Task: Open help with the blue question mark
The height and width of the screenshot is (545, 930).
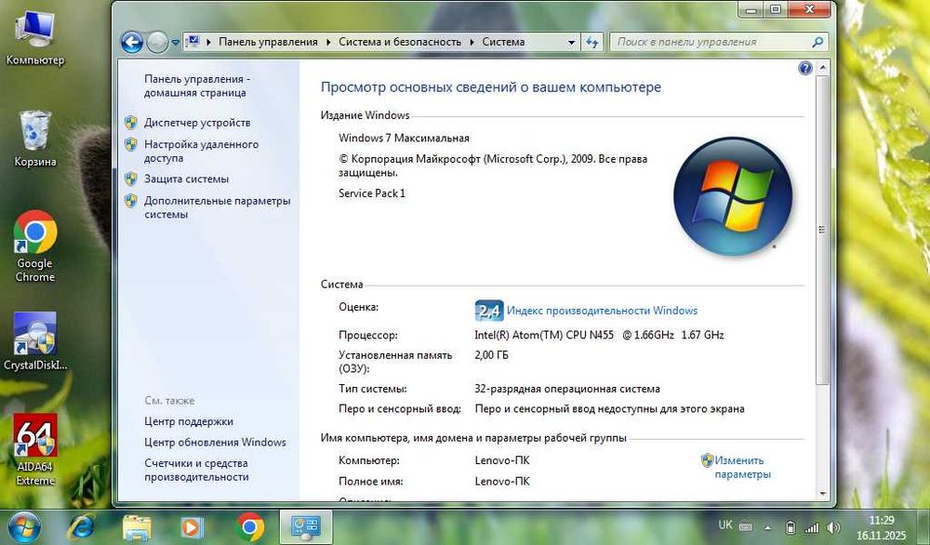Action: pos(804,68)
